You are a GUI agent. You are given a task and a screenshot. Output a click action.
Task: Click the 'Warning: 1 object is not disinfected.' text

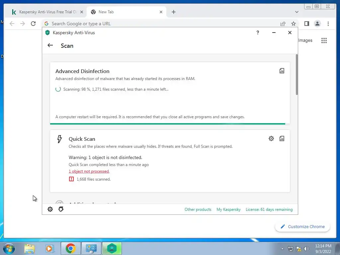[x=105, y=157]
